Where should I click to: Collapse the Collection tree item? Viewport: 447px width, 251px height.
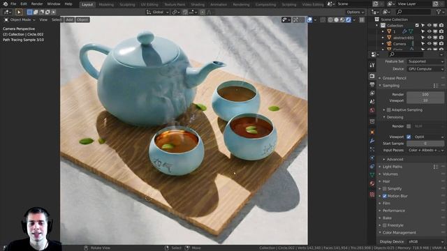tap(377, 26)
